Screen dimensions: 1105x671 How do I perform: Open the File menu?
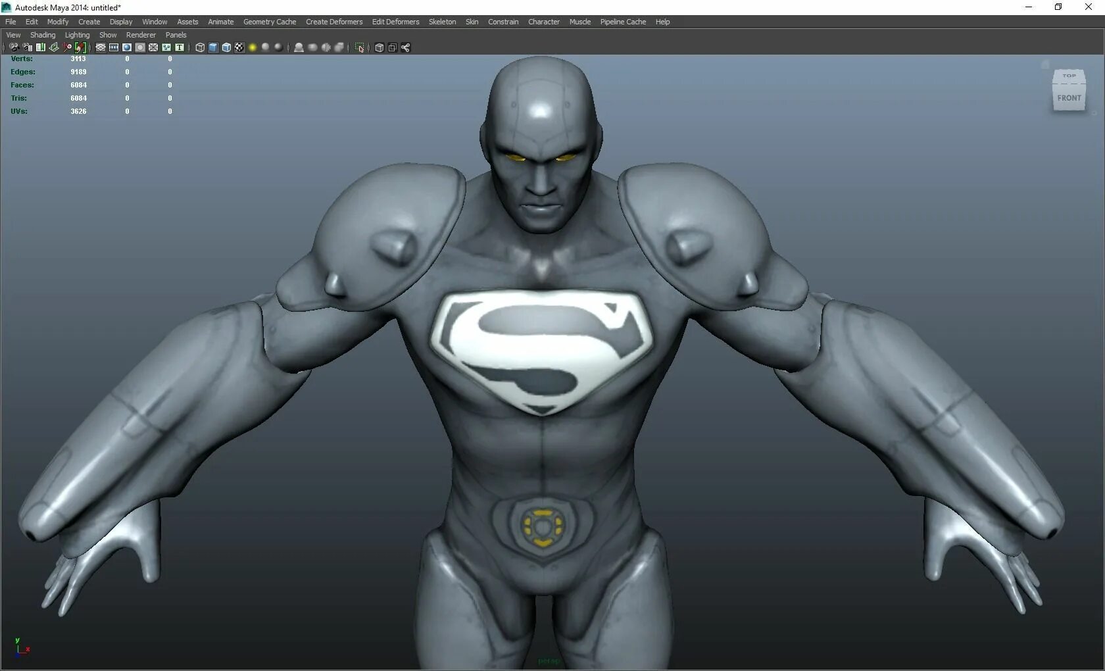click(11, 22)
